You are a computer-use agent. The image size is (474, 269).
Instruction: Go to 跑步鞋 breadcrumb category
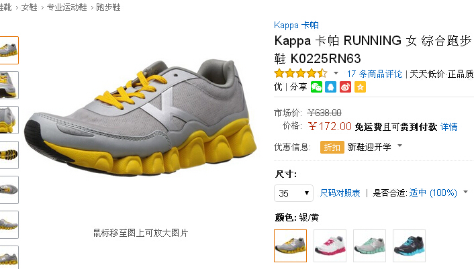coord(108,7)
